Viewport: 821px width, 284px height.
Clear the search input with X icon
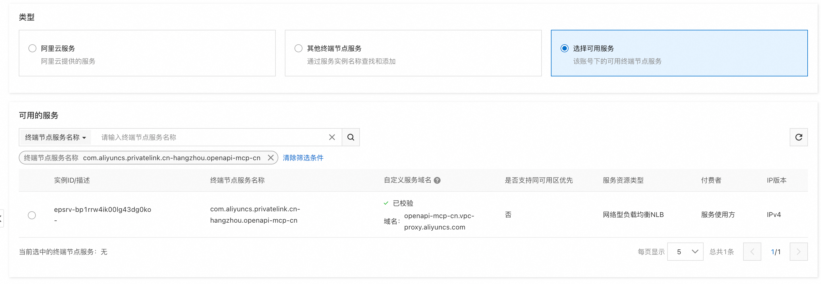coord(332,137)
